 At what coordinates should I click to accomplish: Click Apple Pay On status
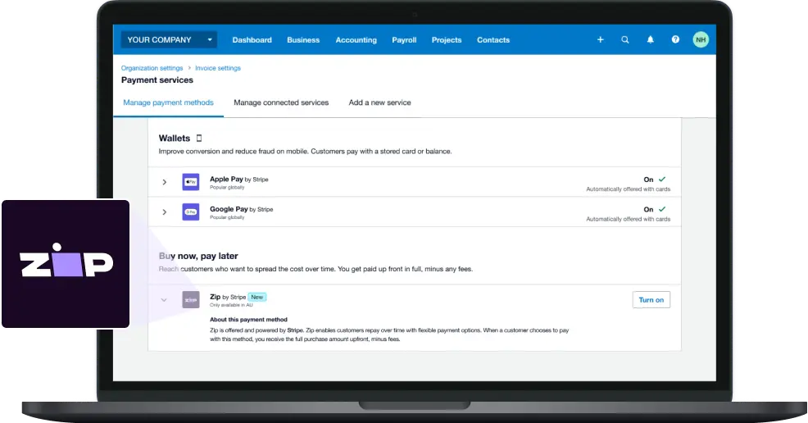(655, 180)
